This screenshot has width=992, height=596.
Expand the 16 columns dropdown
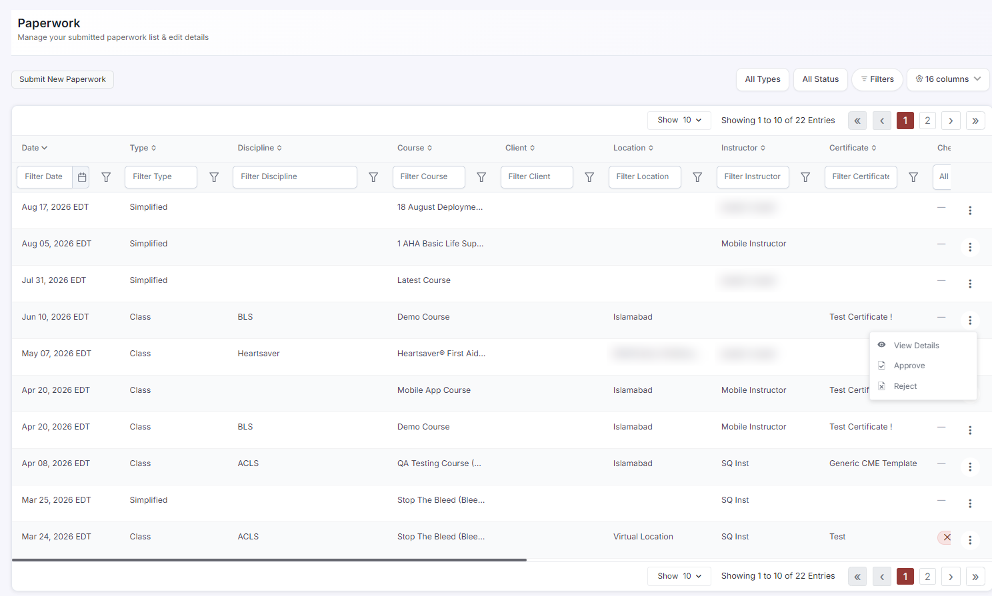pyautogui.click(x=948, y=79)
